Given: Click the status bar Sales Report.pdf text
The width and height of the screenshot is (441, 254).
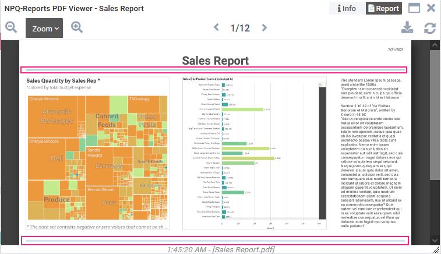Looking at the screenshot, I should click(244, 249).
